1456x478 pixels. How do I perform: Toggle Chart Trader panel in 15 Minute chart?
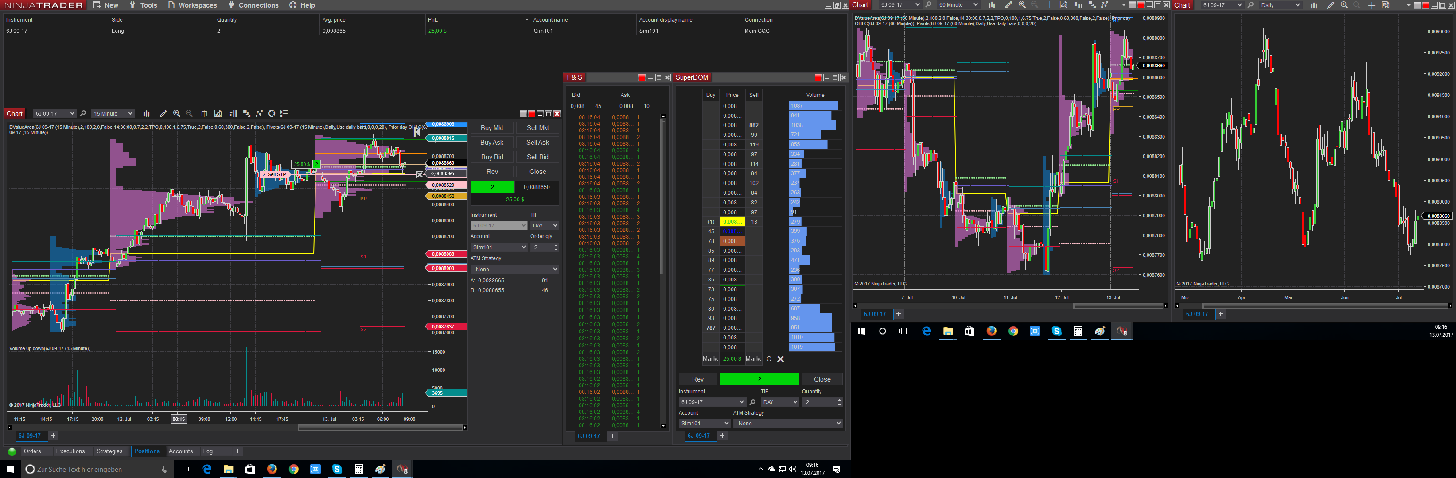(233, 113)
